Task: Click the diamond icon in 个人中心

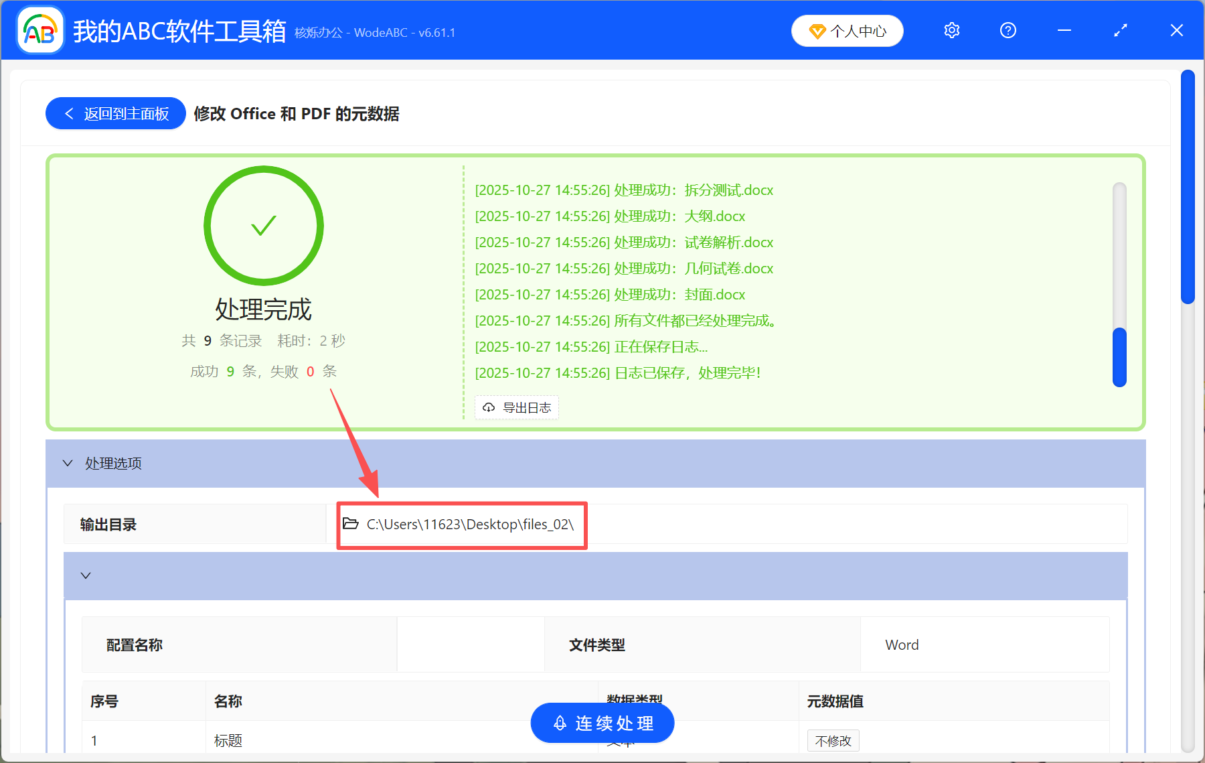Action: click(817, 31)
